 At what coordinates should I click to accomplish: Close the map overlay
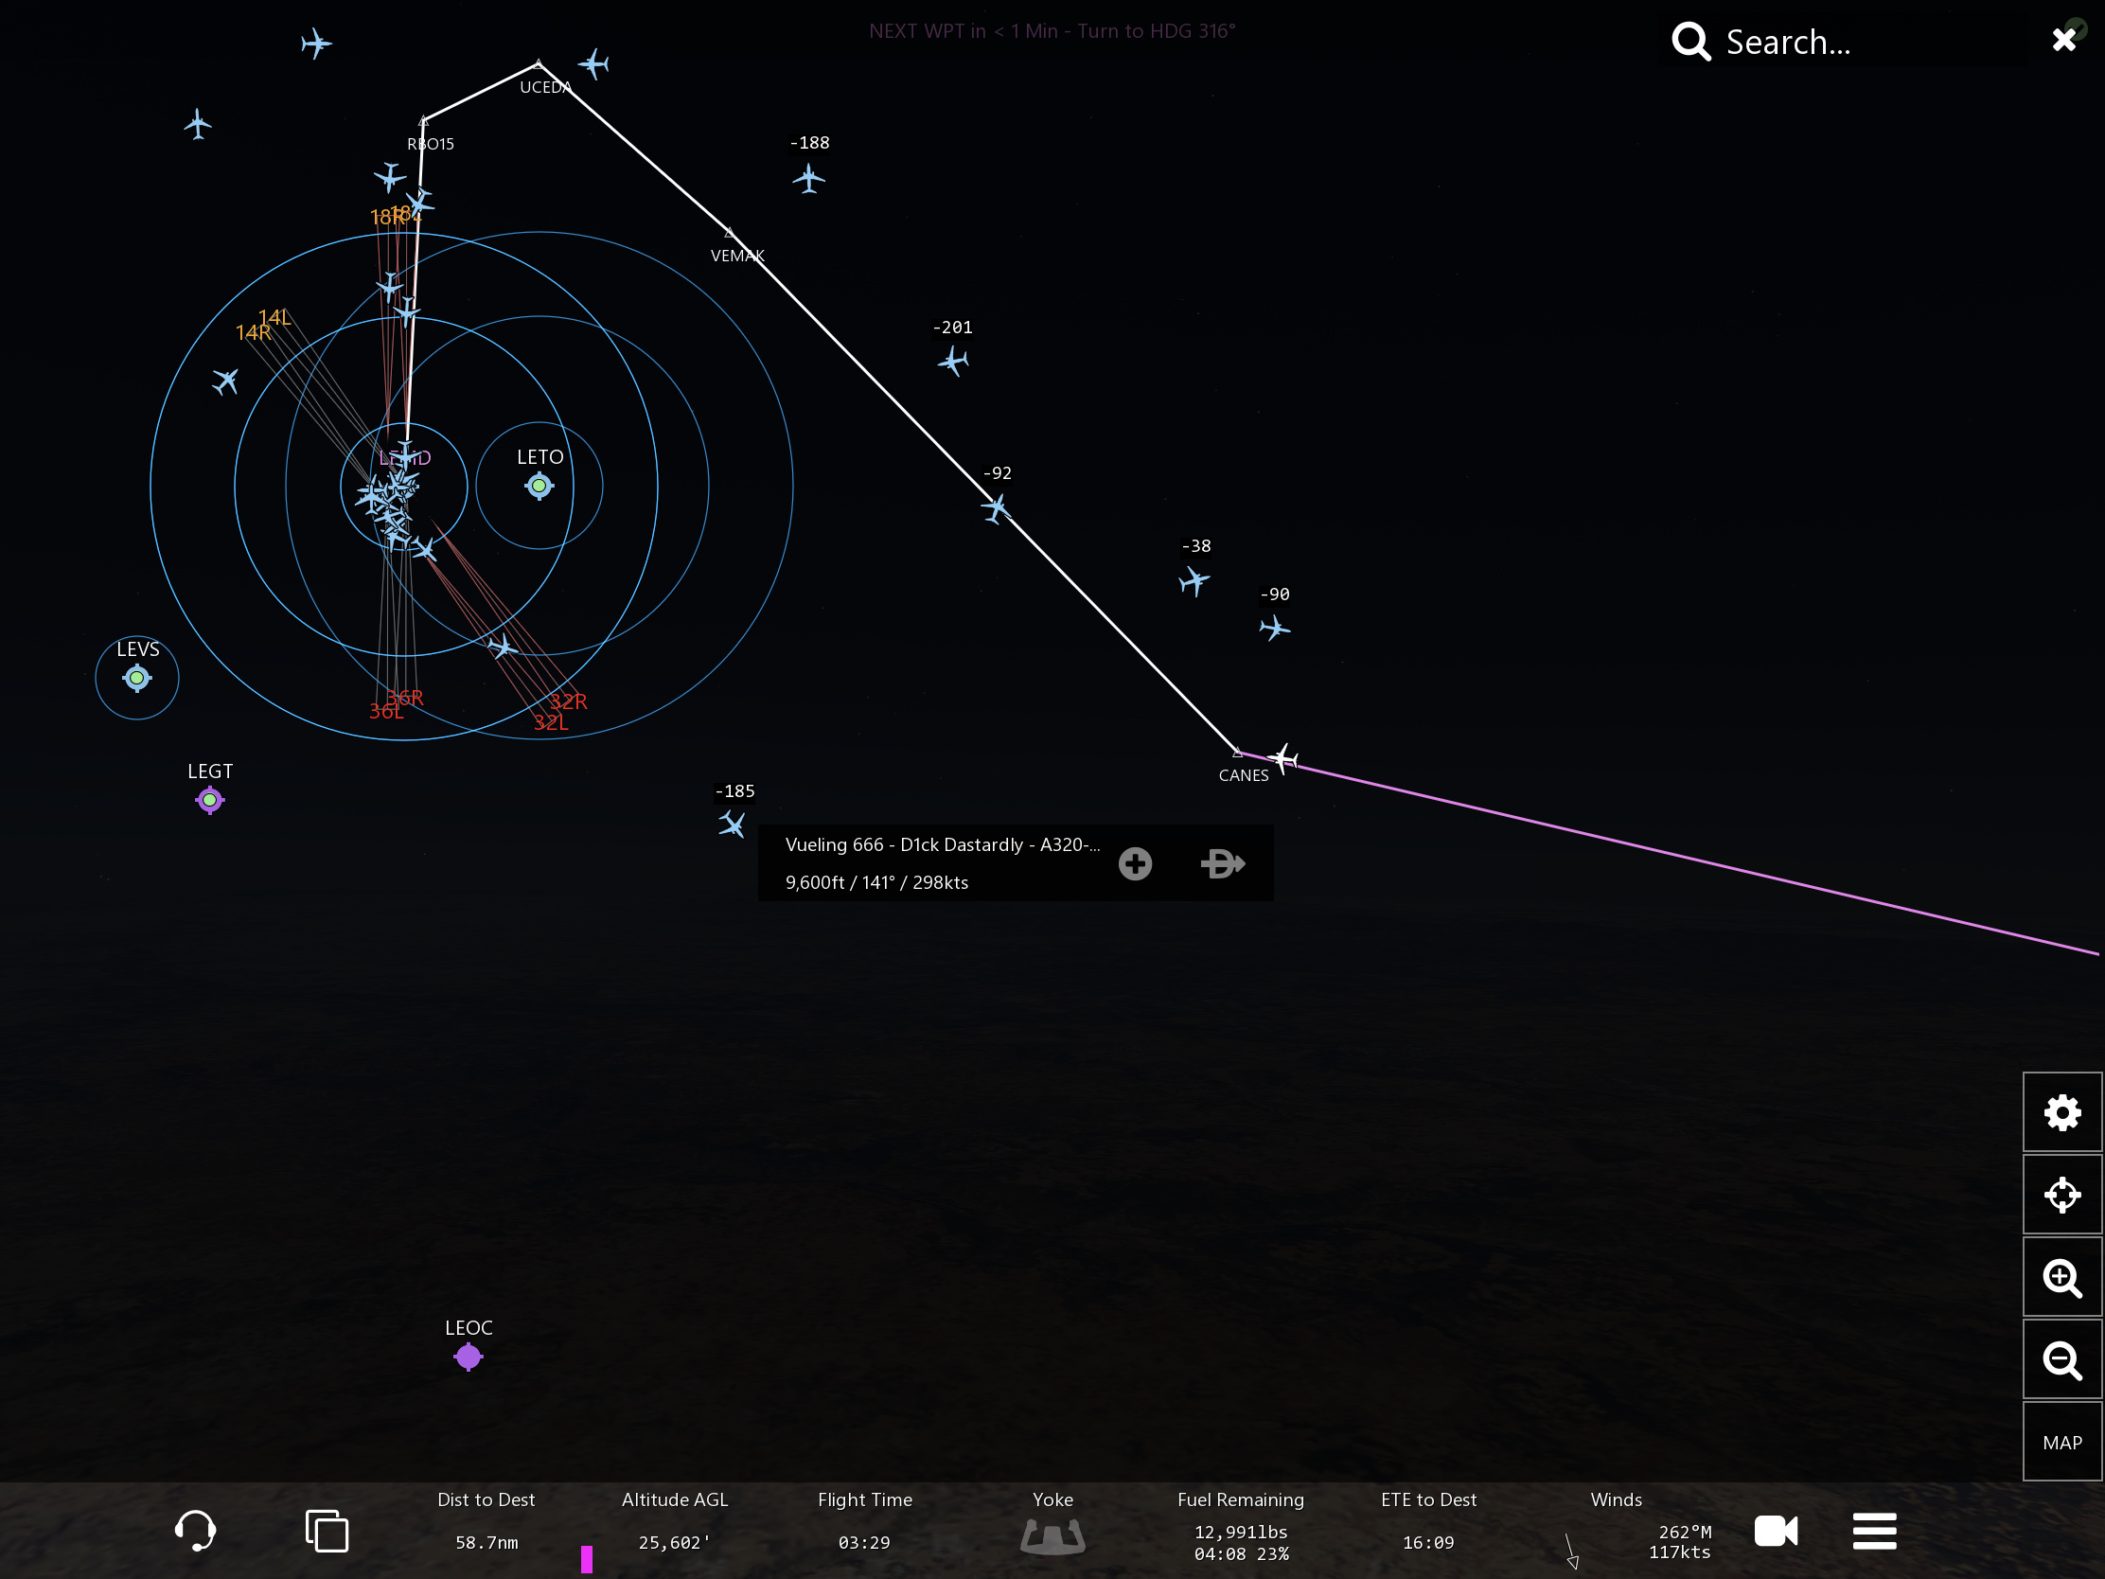coord(2063,40)
